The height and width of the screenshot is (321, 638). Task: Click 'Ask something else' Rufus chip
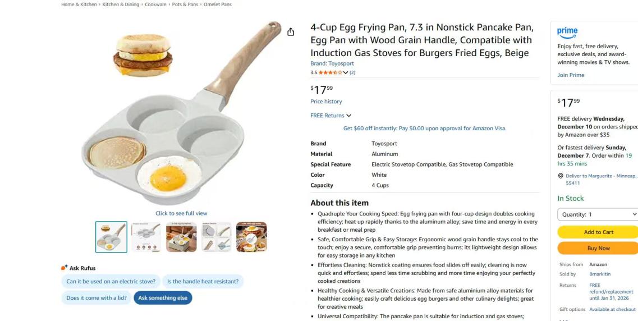point(163,298)
